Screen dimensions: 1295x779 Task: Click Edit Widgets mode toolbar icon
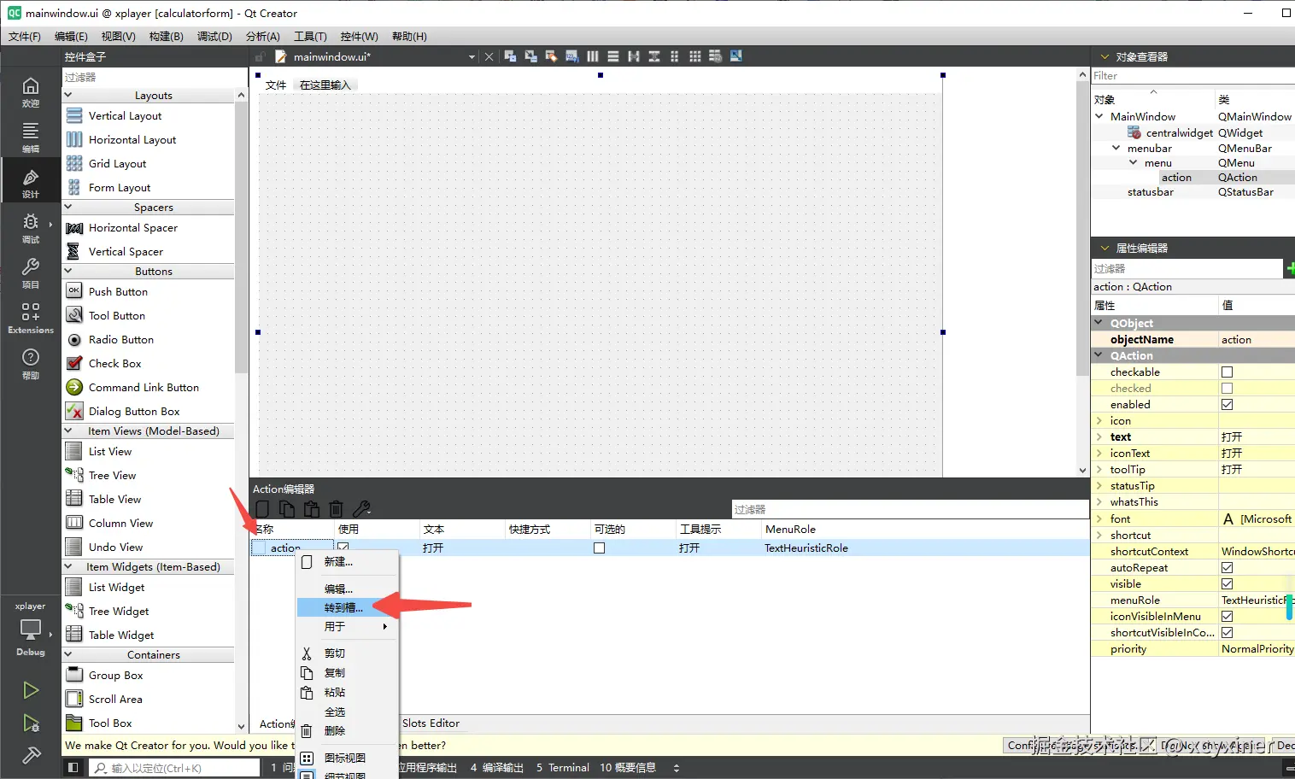click(510, 56)
